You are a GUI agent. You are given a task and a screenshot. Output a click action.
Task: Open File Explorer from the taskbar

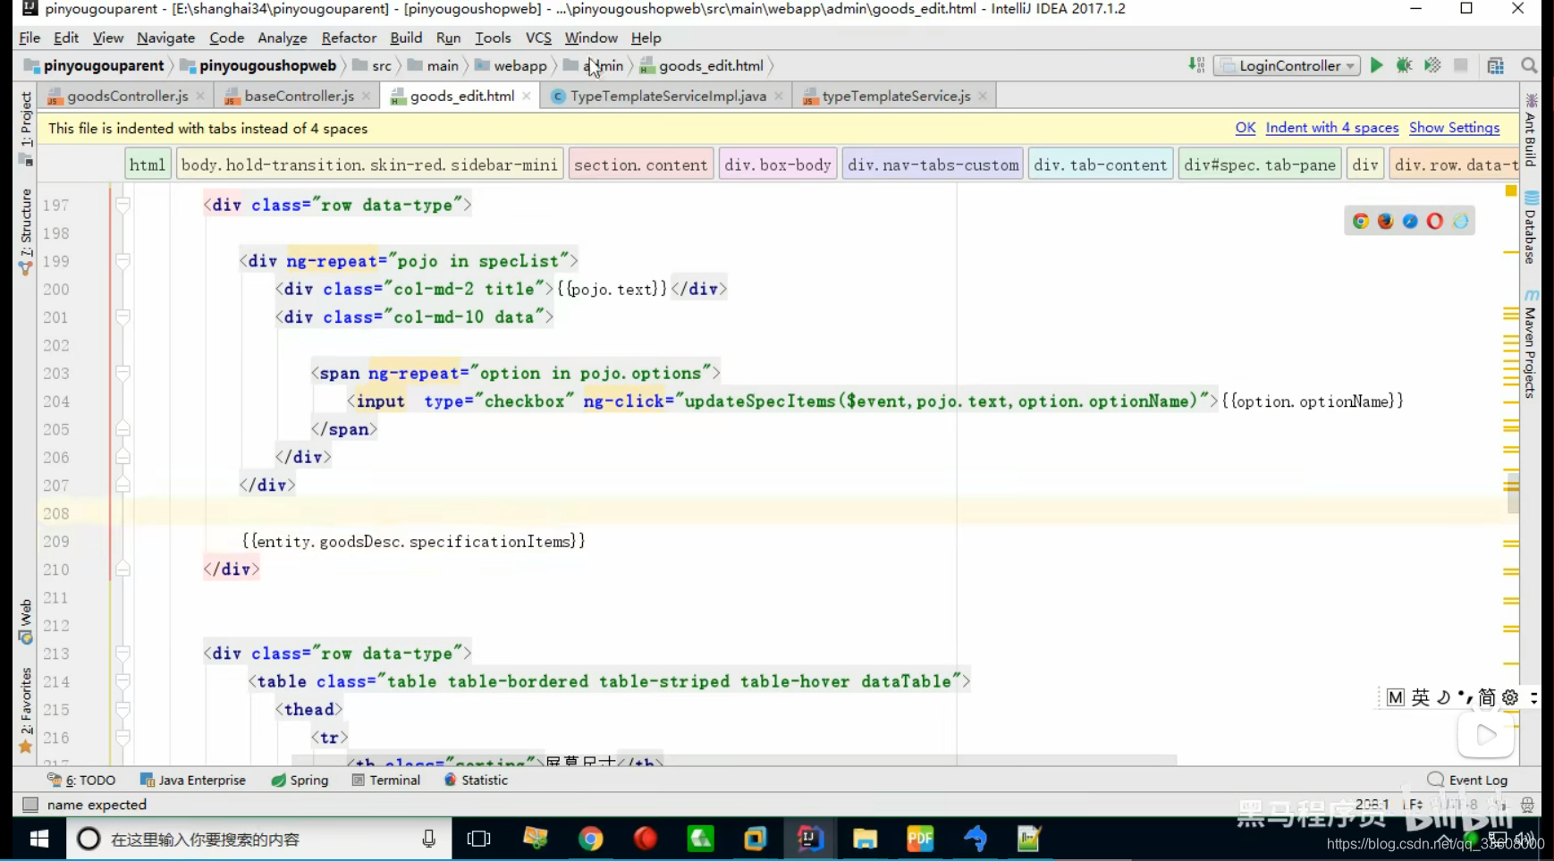click(x=865, y=839)
